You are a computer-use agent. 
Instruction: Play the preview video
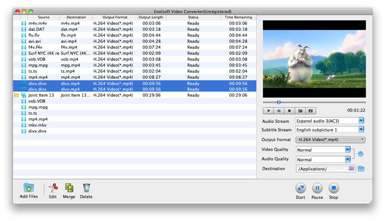click(269, 111)
